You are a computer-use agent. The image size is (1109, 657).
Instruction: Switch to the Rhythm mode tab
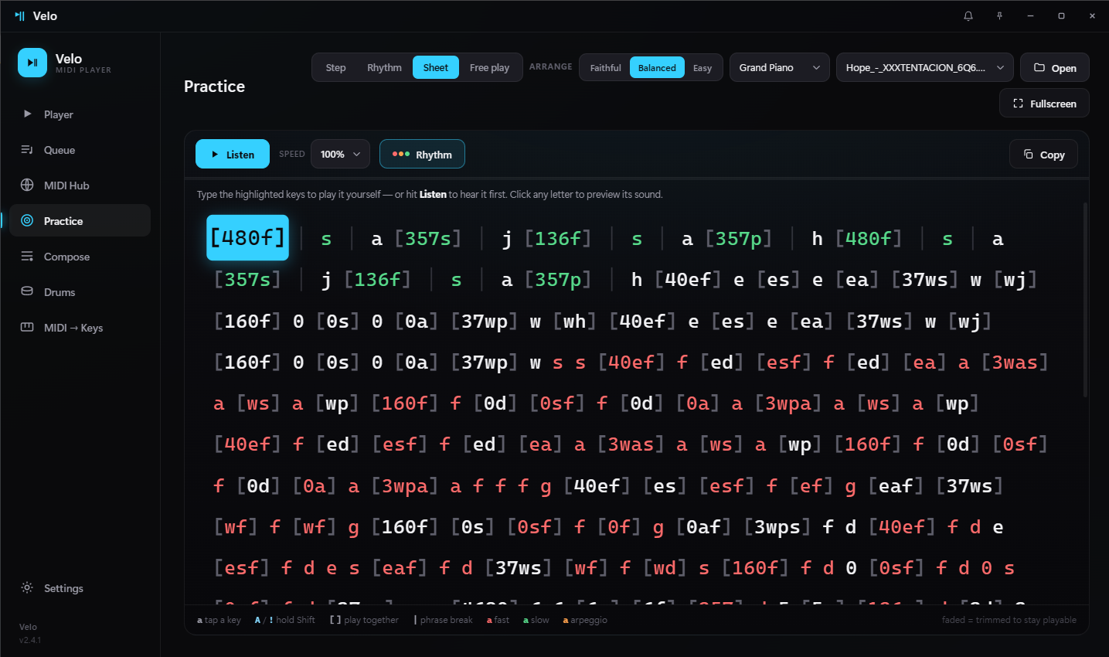pyautogui.click(x=384, y=67)
